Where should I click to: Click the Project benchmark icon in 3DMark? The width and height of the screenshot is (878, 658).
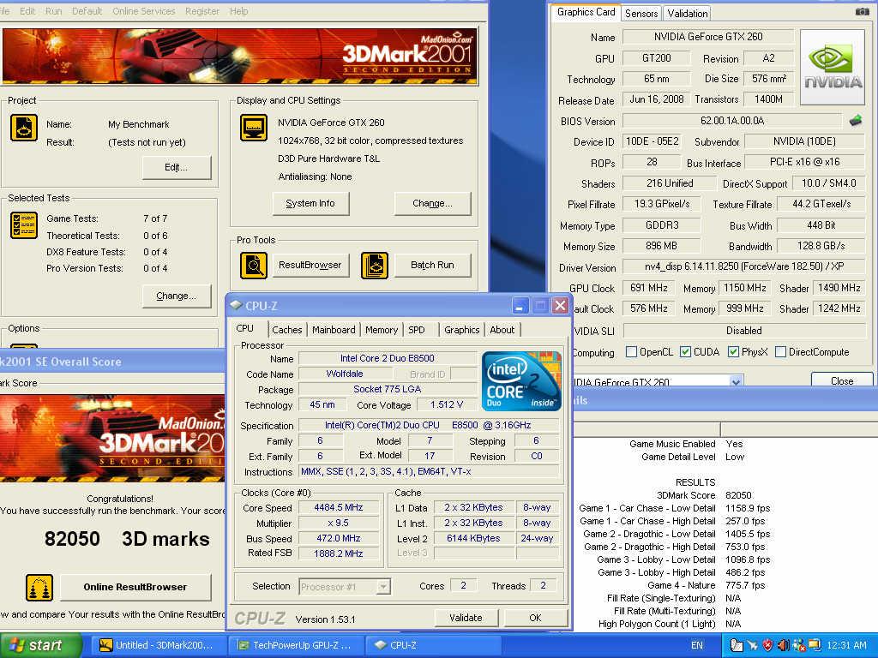[24, 129]
